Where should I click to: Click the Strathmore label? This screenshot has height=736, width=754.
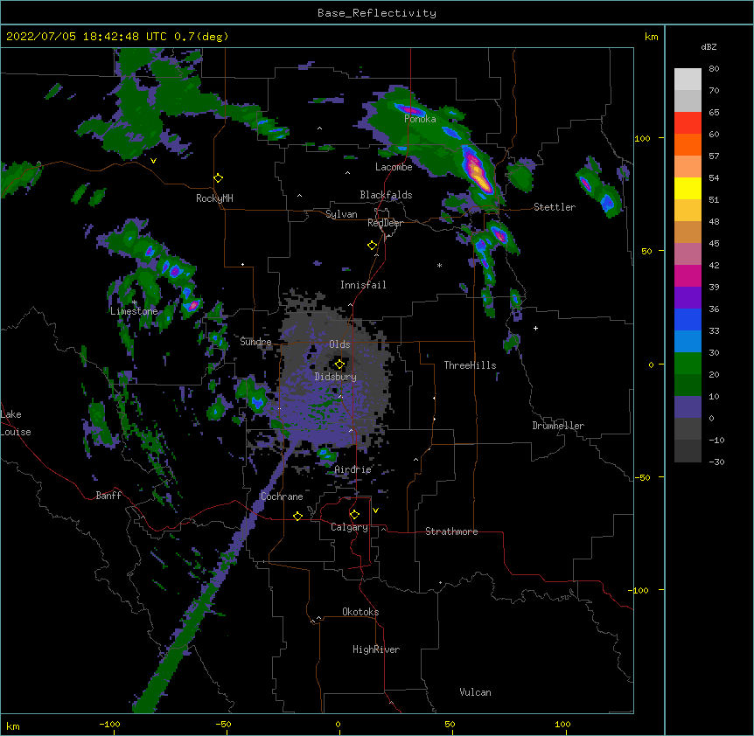(x=451, y=531)
